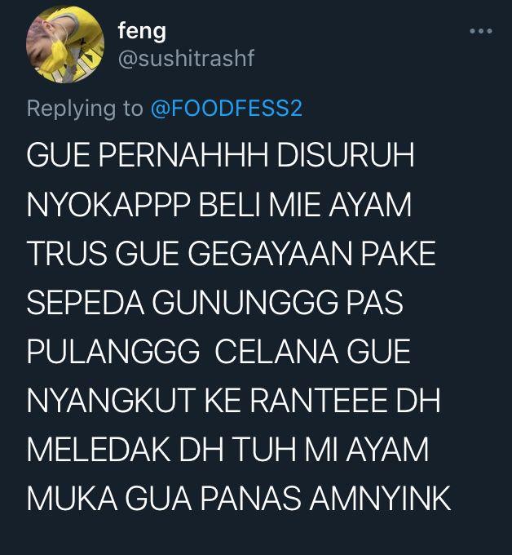The width and height of the screenshot is (512, 555).
Task: Open feng's profile picture
Action: click(x=65, y=45)
